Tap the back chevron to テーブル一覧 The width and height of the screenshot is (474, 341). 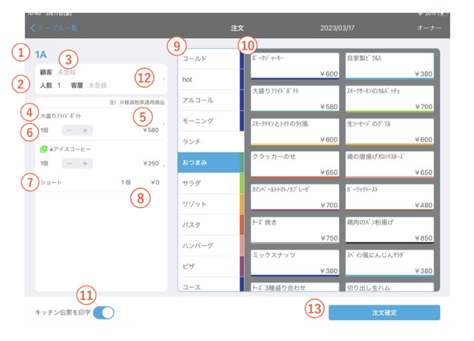32,28
